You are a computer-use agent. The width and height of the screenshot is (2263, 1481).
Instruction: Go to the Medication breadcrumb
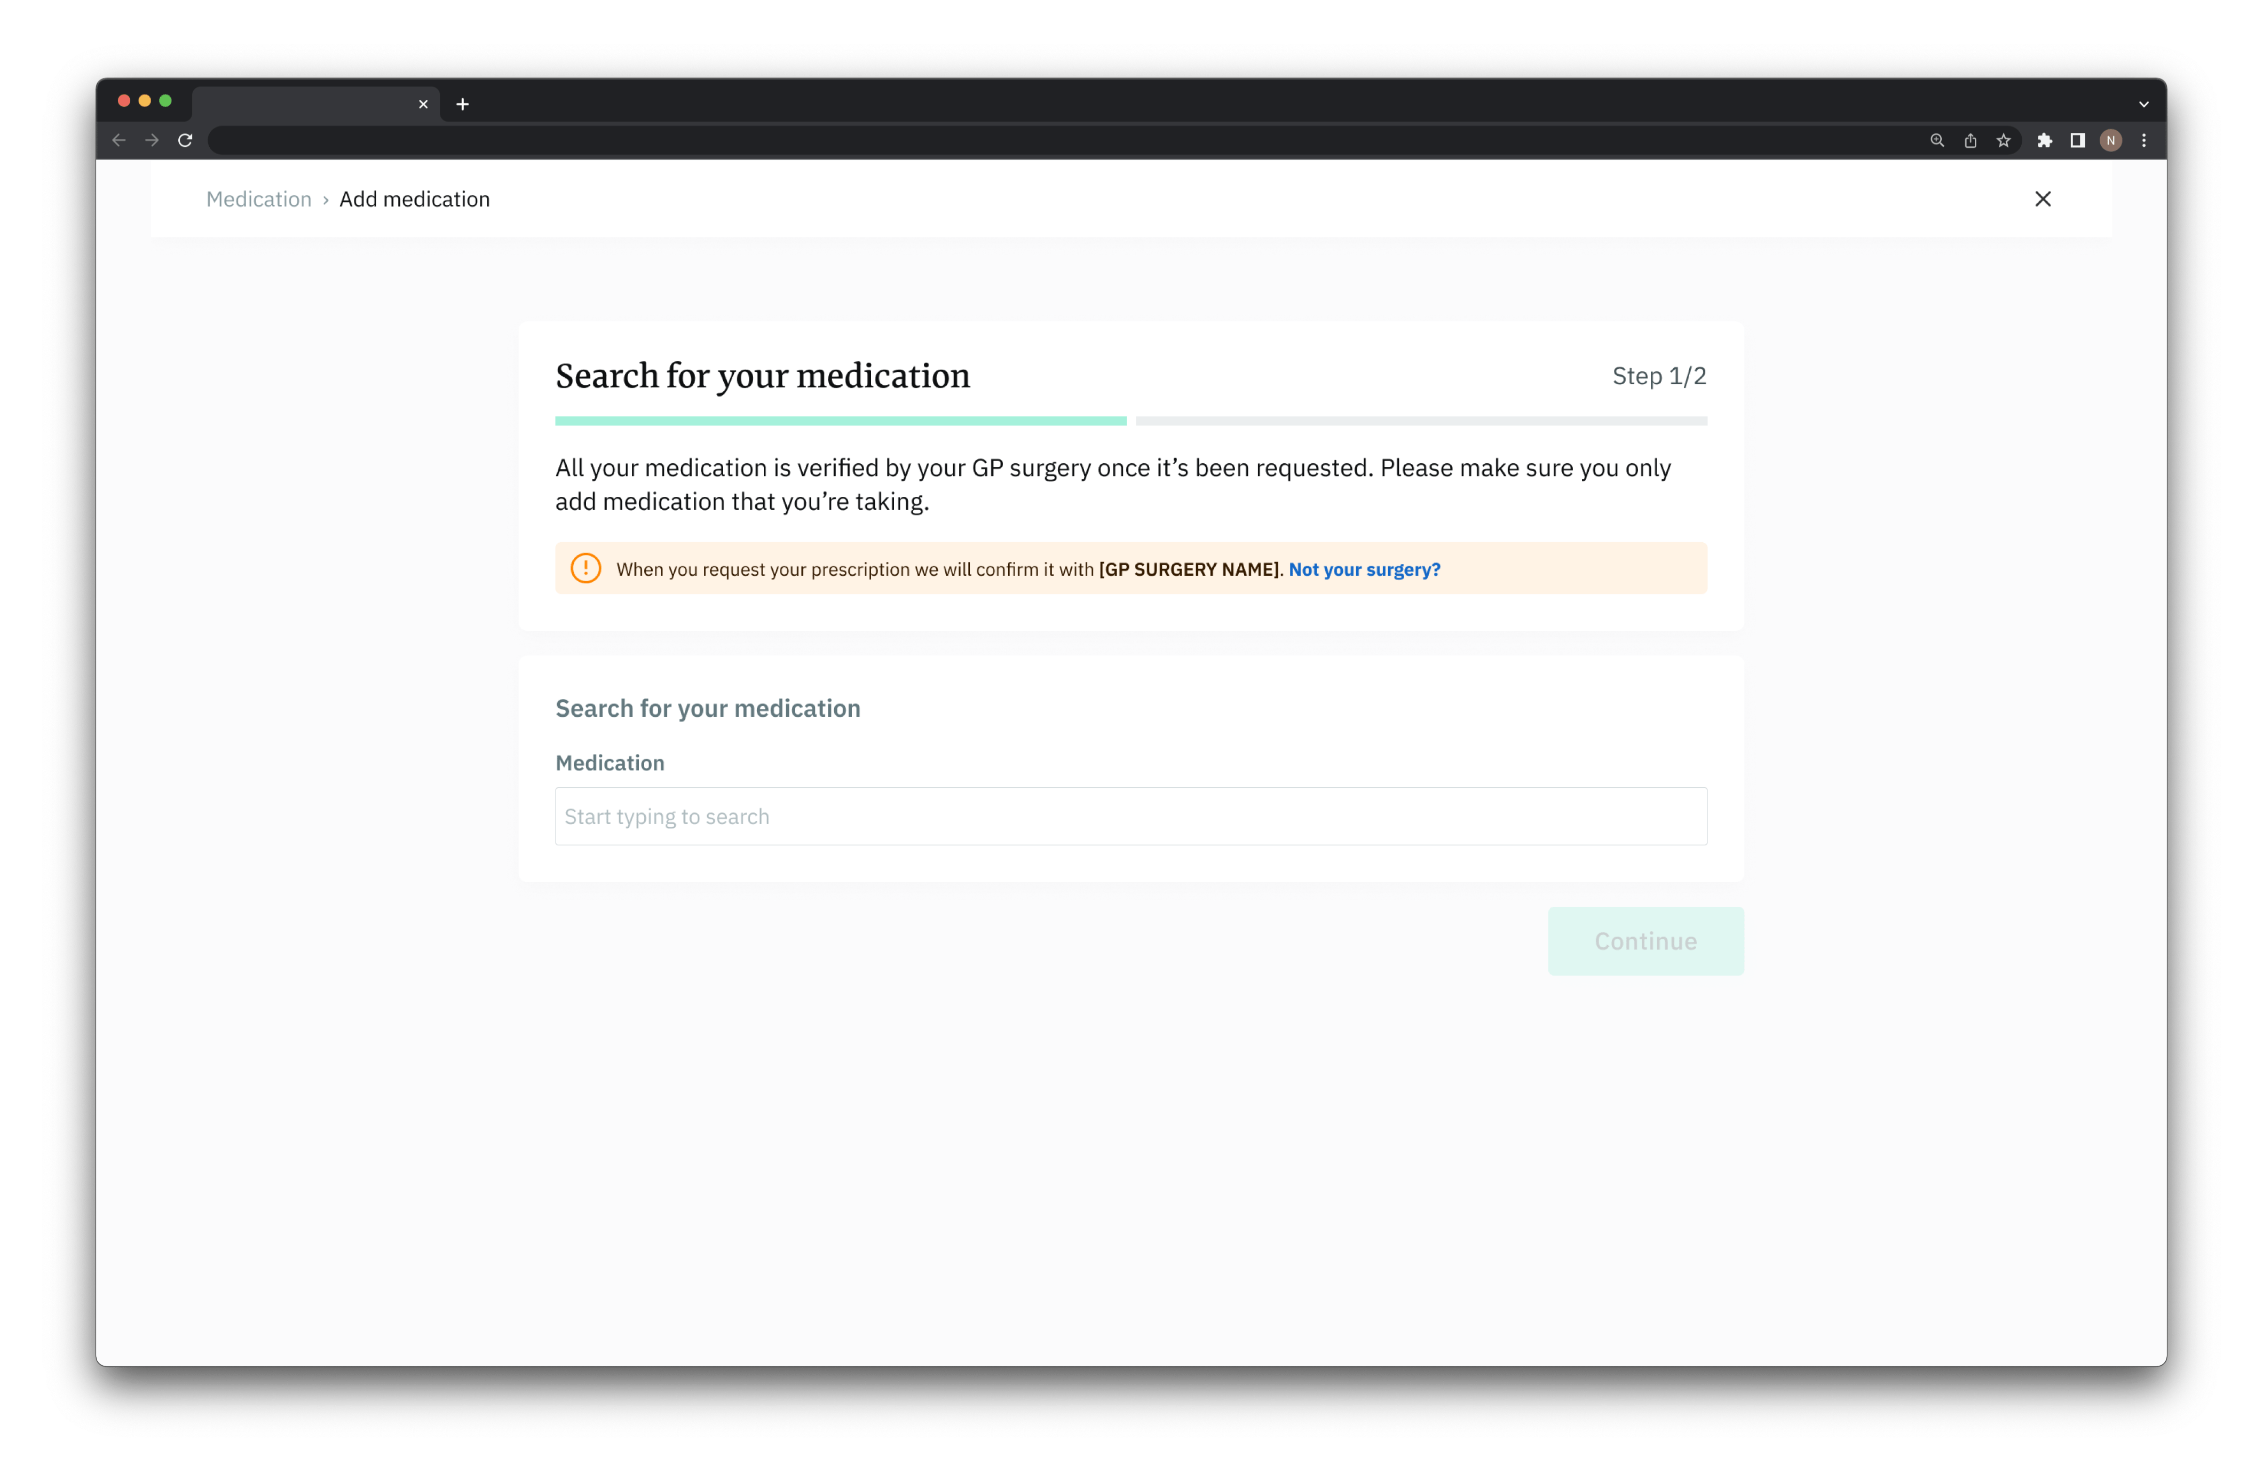point(259,200)
